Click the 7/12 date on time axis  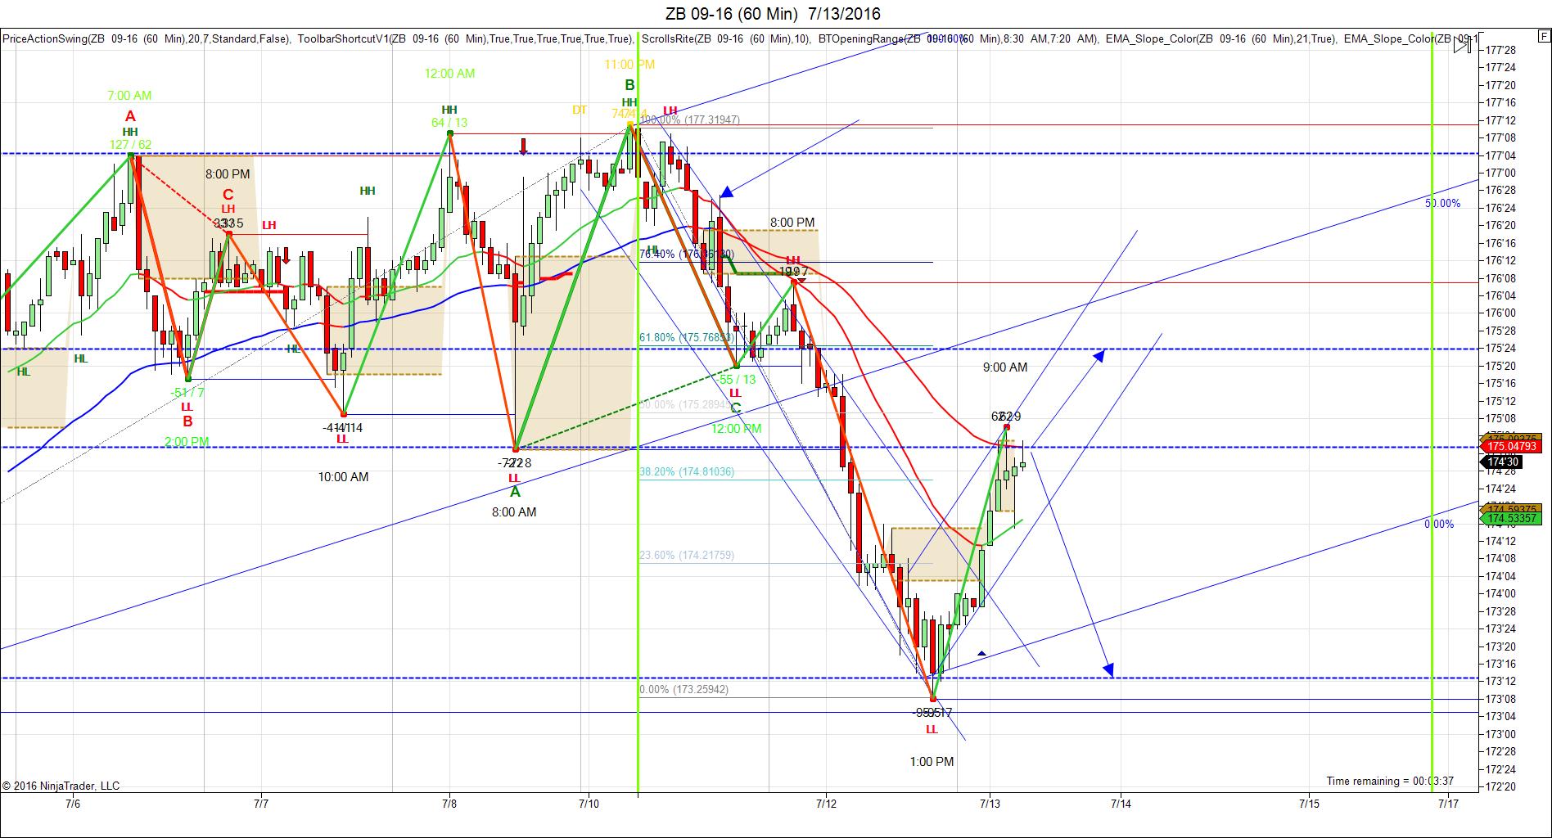click(x=826, y=804)
